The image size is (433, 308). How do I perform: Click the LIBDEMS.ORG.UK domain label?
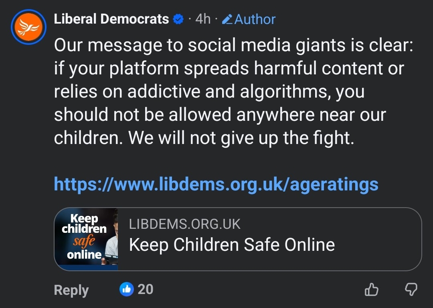tap(185, 224)
